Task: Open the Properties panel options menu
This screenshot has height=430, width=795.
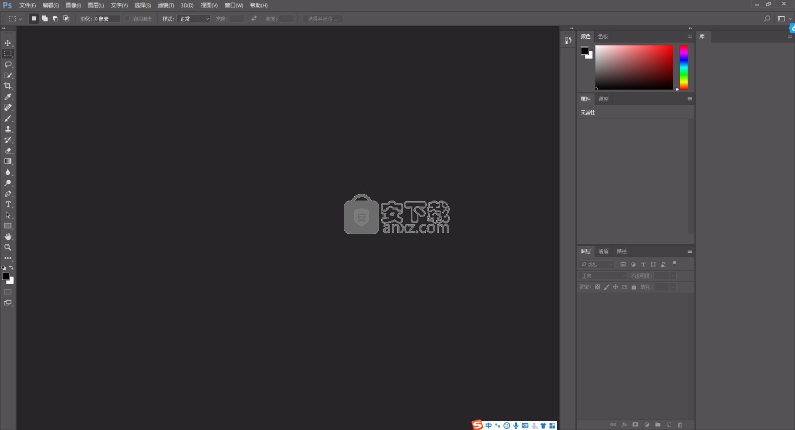Action: (x=690, y=99)
